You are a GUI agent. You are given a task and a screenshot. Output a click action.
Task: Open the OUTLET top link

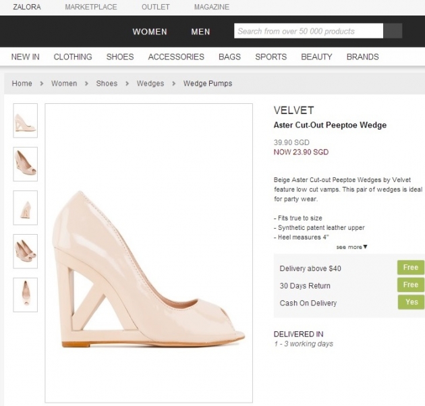coord(155,7)
